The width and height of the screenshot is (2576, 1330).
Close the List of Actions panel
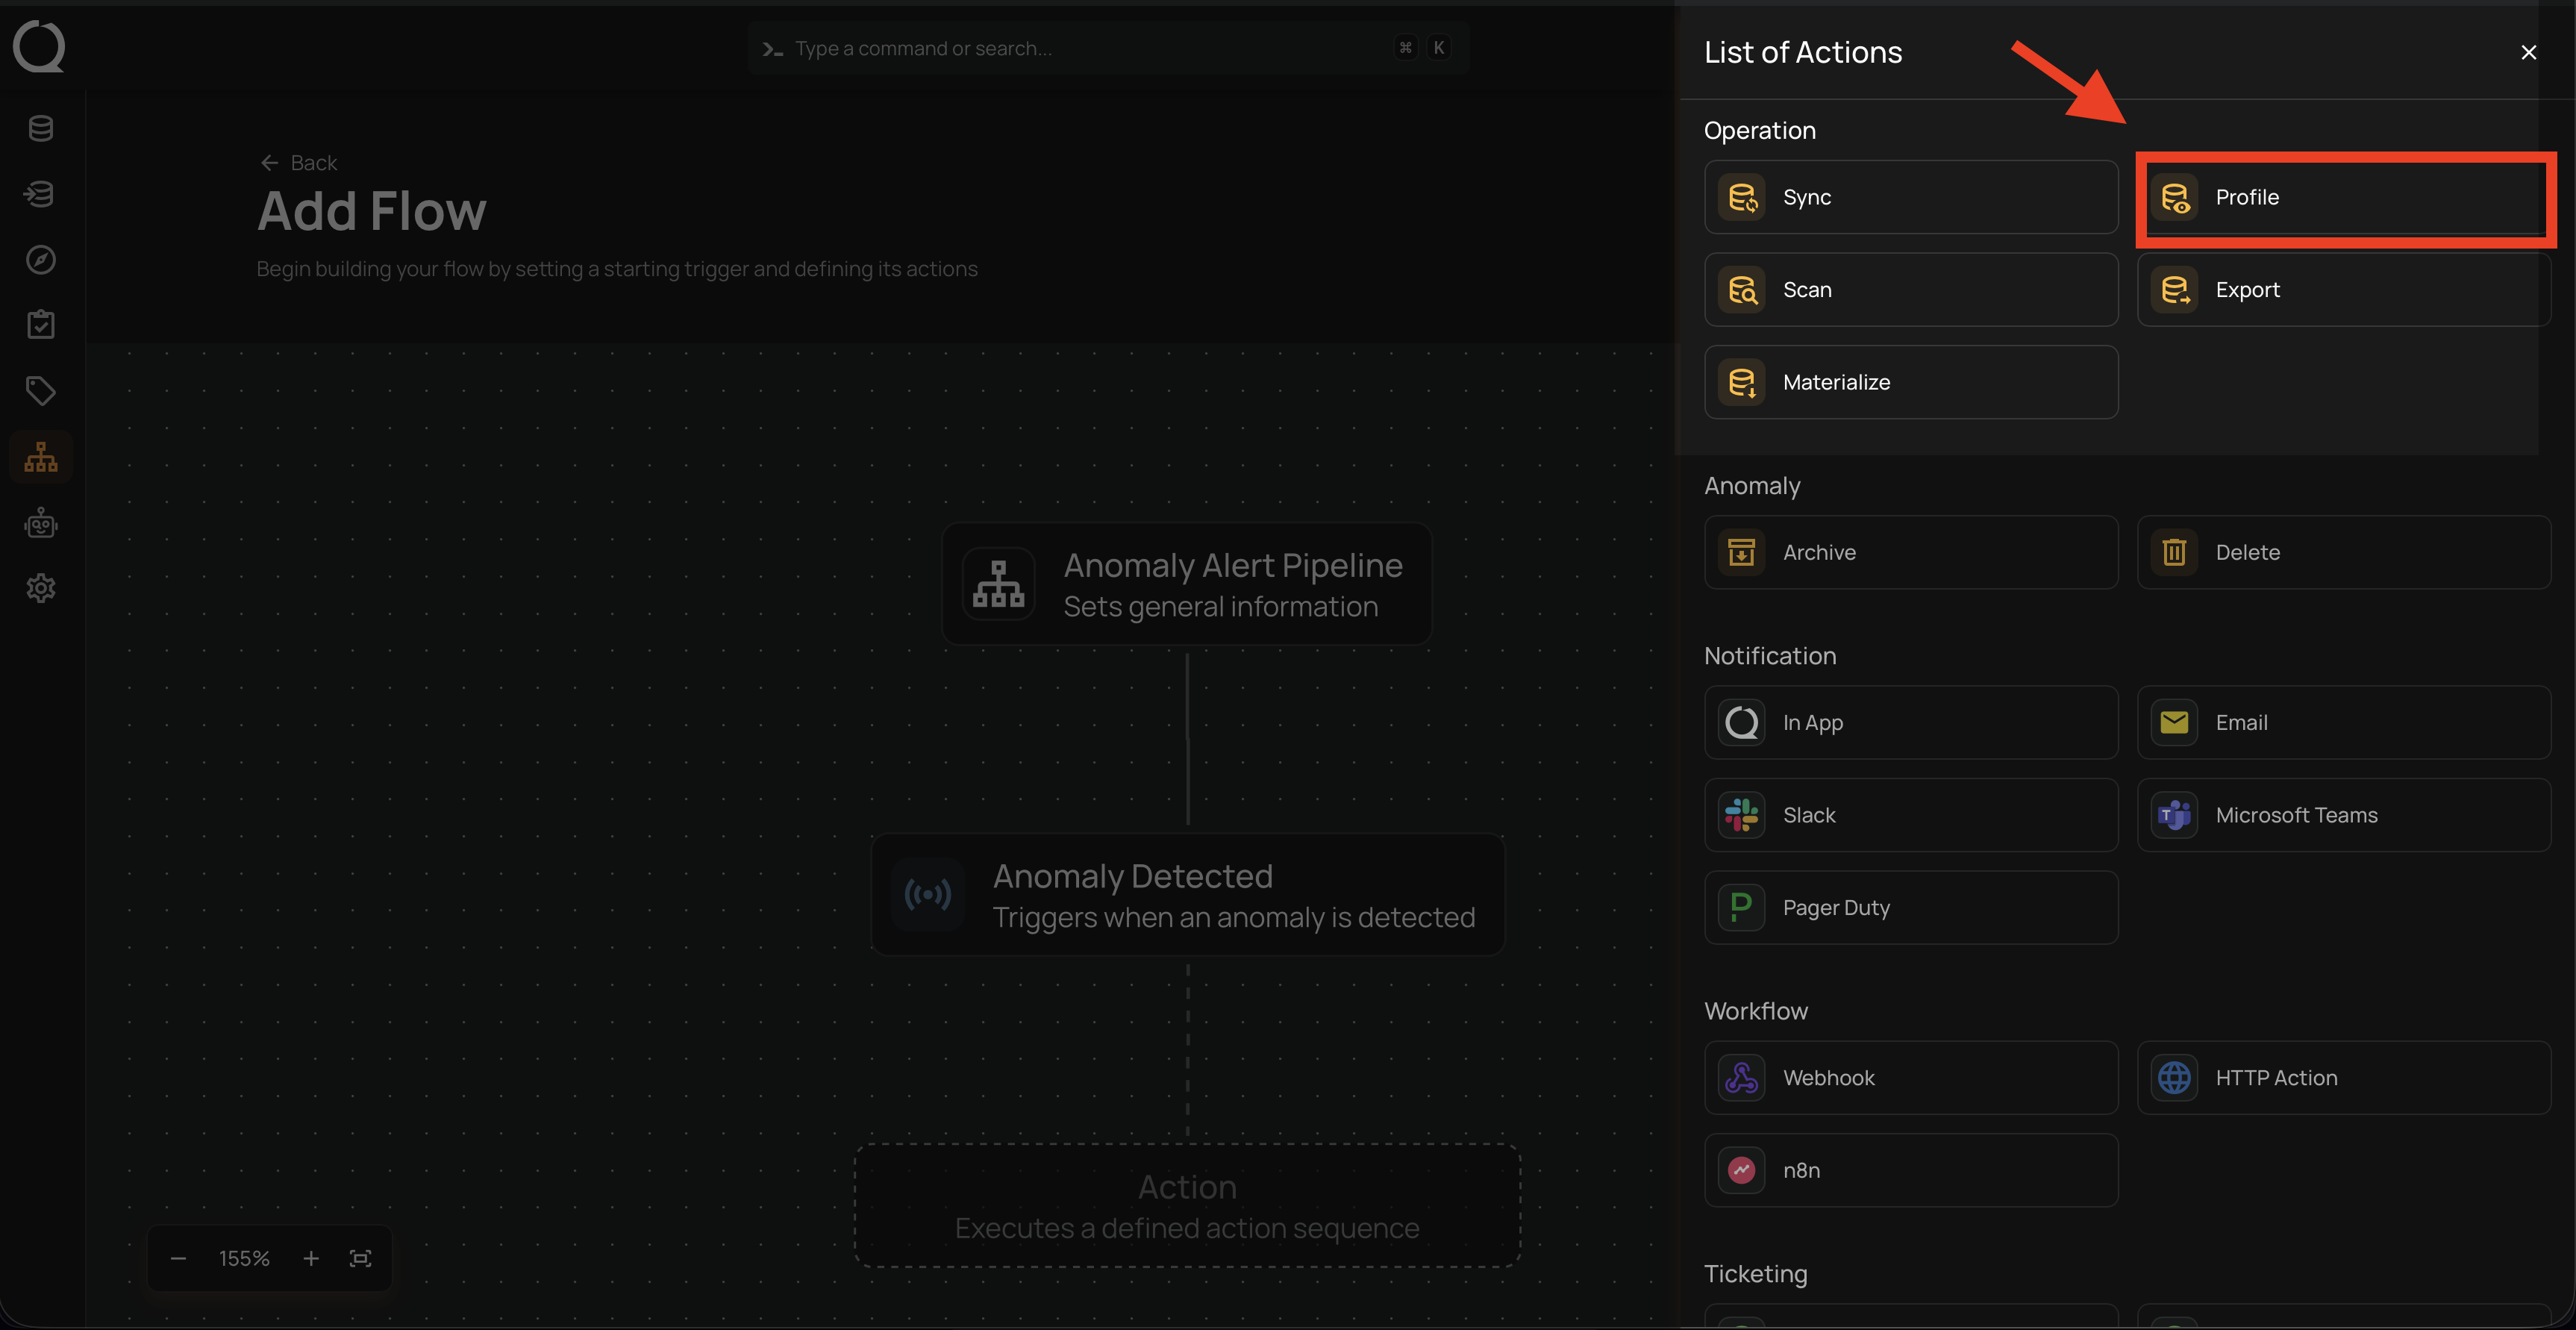[x=2528, y=53]
